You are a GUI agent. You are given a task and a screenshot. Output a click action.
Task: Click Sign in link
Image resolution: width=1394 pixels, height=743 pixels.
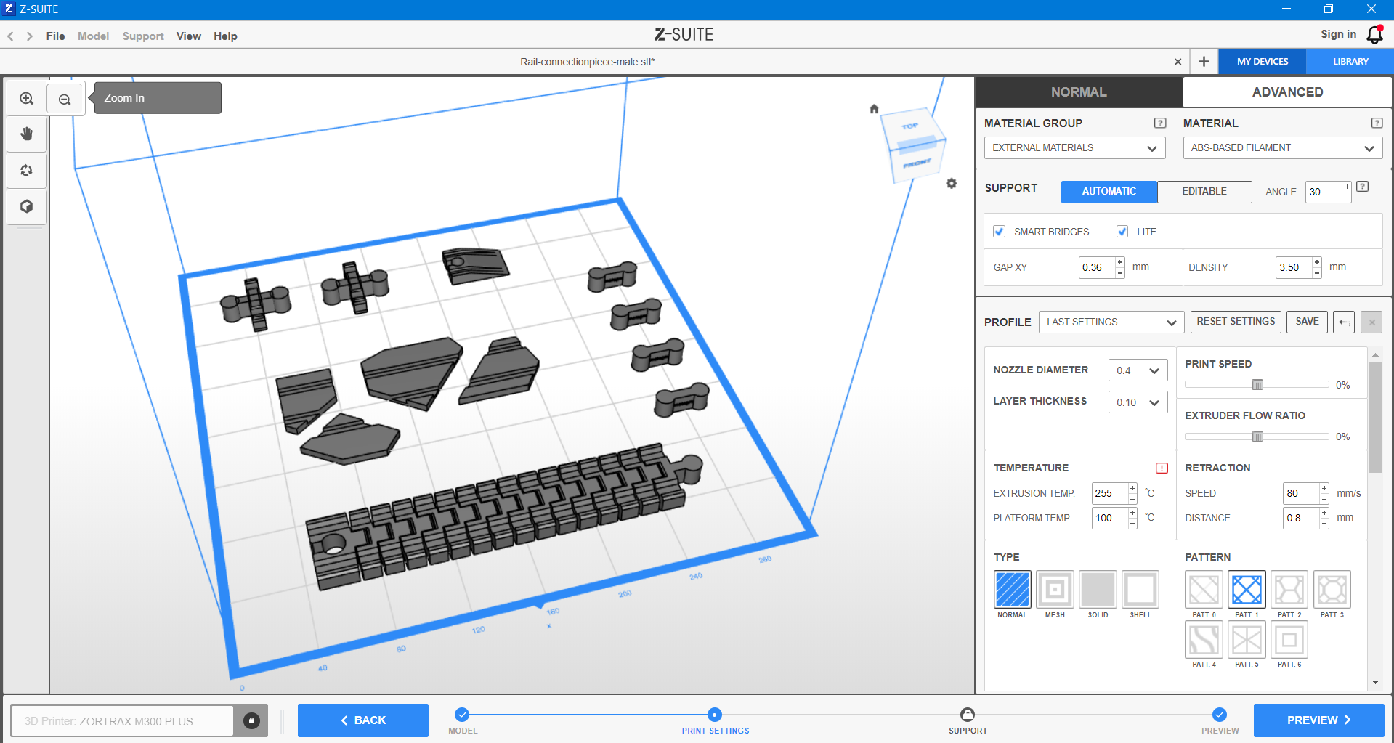(1338, 35)
